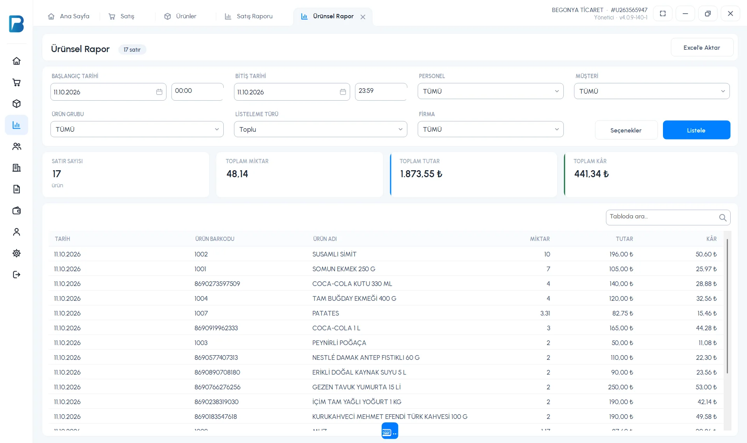The image size is (747, 443).
Task: Click the blue B application logo
Action: coord(16,24)
